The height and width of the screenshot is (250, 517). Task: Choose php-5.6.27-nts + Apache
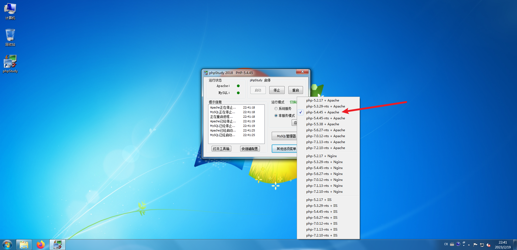coord(328,130)
